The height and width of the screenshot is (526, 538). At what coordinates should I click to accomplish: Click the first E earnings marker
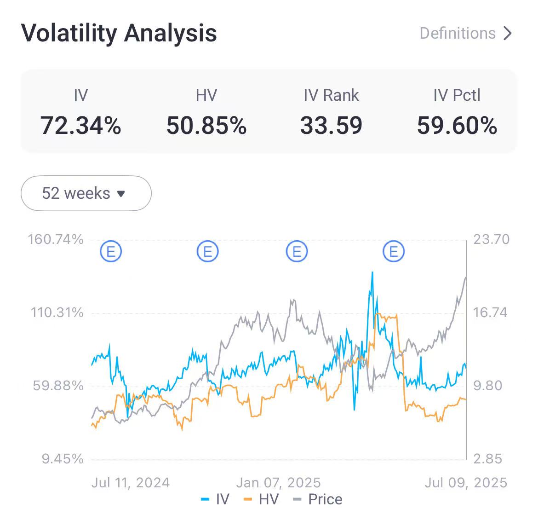[112, 251]
